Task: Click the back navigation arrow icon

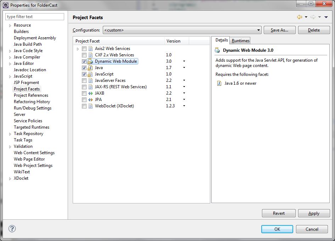Action: [300, 17]
